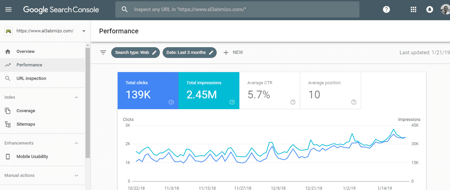
Task: Click help icon on Total clicks card
Action: click(171, 102)
